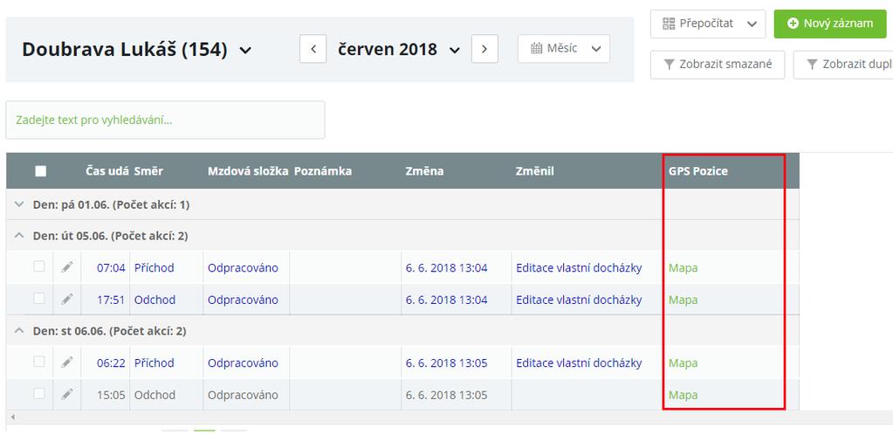Go to previous month arrow
The height and width of the screenshot is (435, 893).
pos(313,49)
